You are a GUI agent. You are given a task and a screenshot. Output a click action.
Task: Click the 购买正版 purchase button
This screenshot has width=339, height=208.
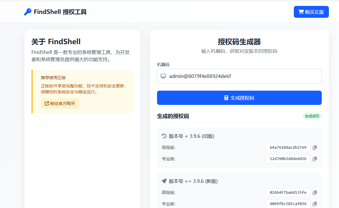pos(311,12)
